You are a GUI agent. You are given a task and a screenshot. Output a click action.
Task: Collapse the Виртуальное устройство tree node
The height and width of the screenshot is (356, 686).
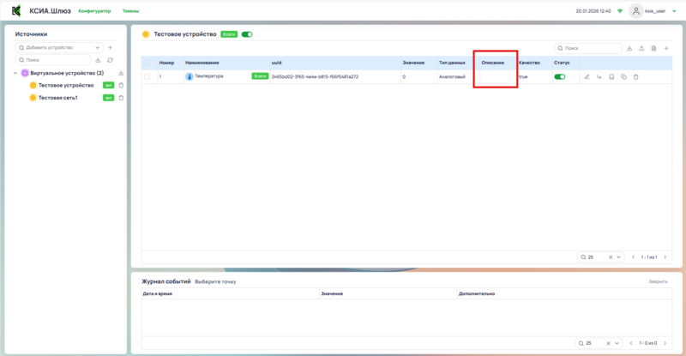tap(16, 73)
